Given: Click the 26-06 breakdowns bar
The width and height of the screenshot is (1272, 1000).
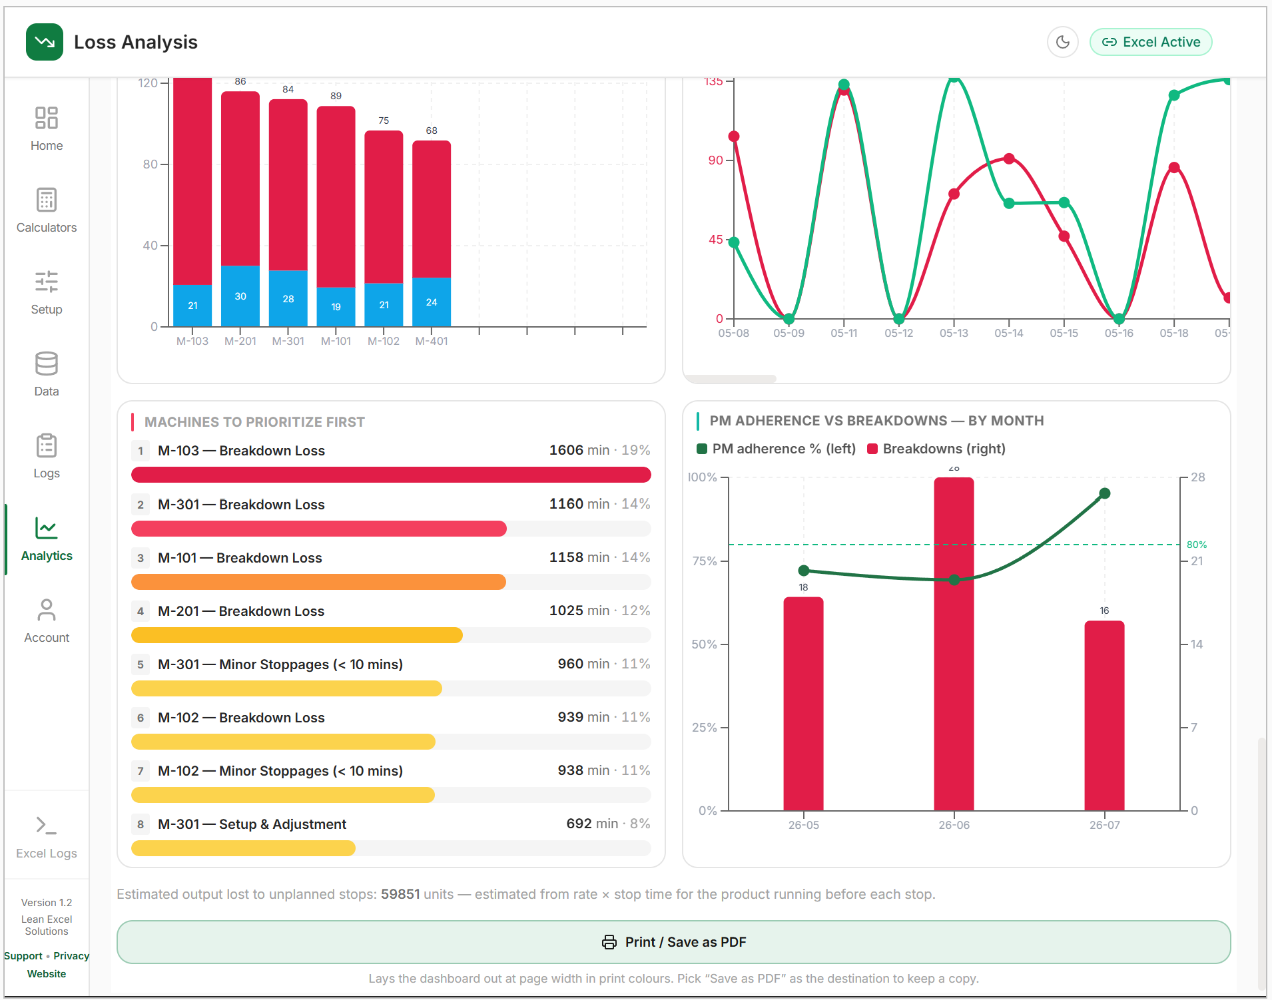Looking at the screenshot, I should 954,644.
